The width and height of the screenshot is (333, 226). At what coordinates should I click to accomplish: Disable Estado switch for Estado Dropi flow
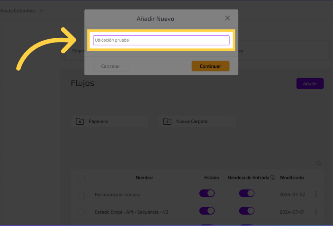coord(207,211)
